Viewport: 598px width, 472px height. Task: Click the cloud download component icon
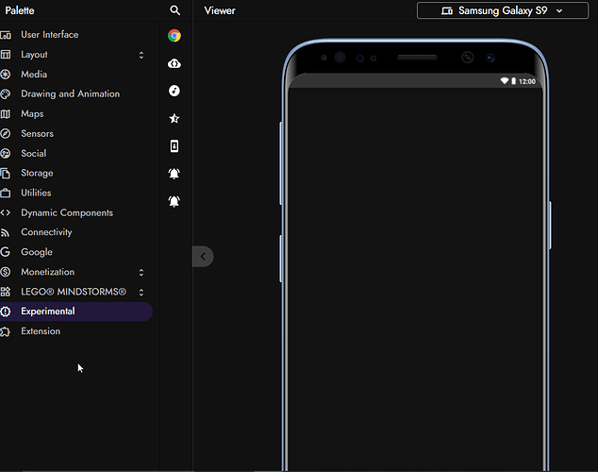pyautogui.click(x=174, y=63)
